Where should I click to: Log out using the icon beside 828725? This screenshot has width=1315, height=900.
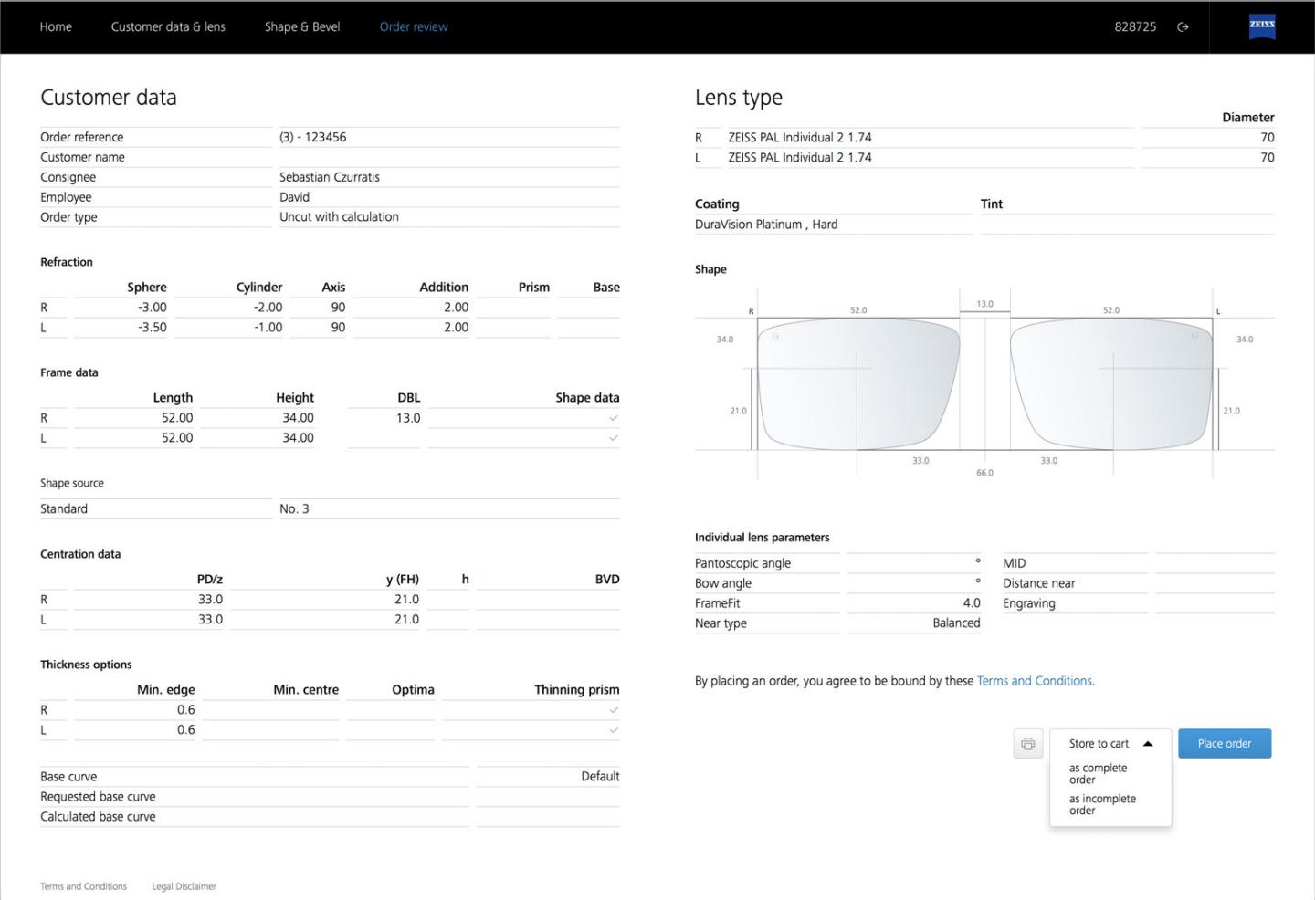[x=1183, y=26]
